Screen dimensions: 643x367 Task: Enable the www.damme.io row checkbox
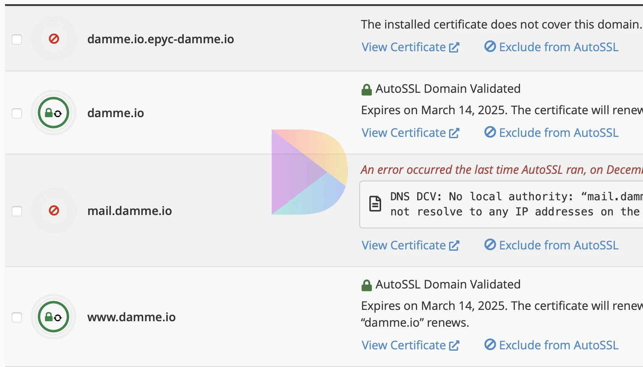click(17, 317)
